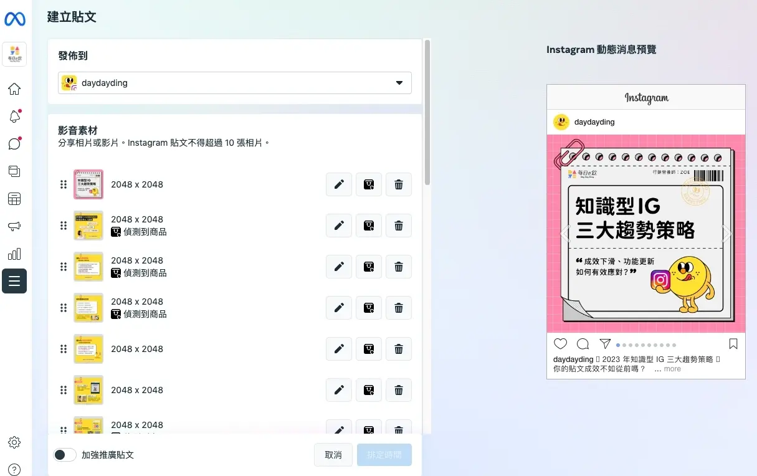Screen dimensions: 757x476
Task: Click the Meta logo in the sidebar
Action: coord(14,19)
